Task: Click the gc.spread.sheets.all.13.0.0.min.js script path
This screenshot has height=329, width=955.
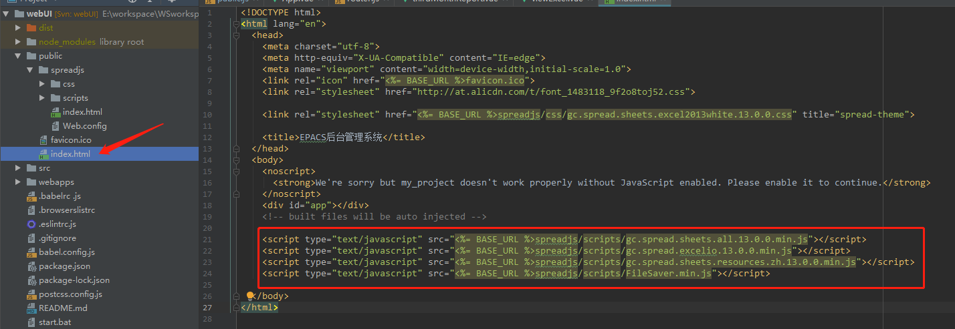Action: 717,239
